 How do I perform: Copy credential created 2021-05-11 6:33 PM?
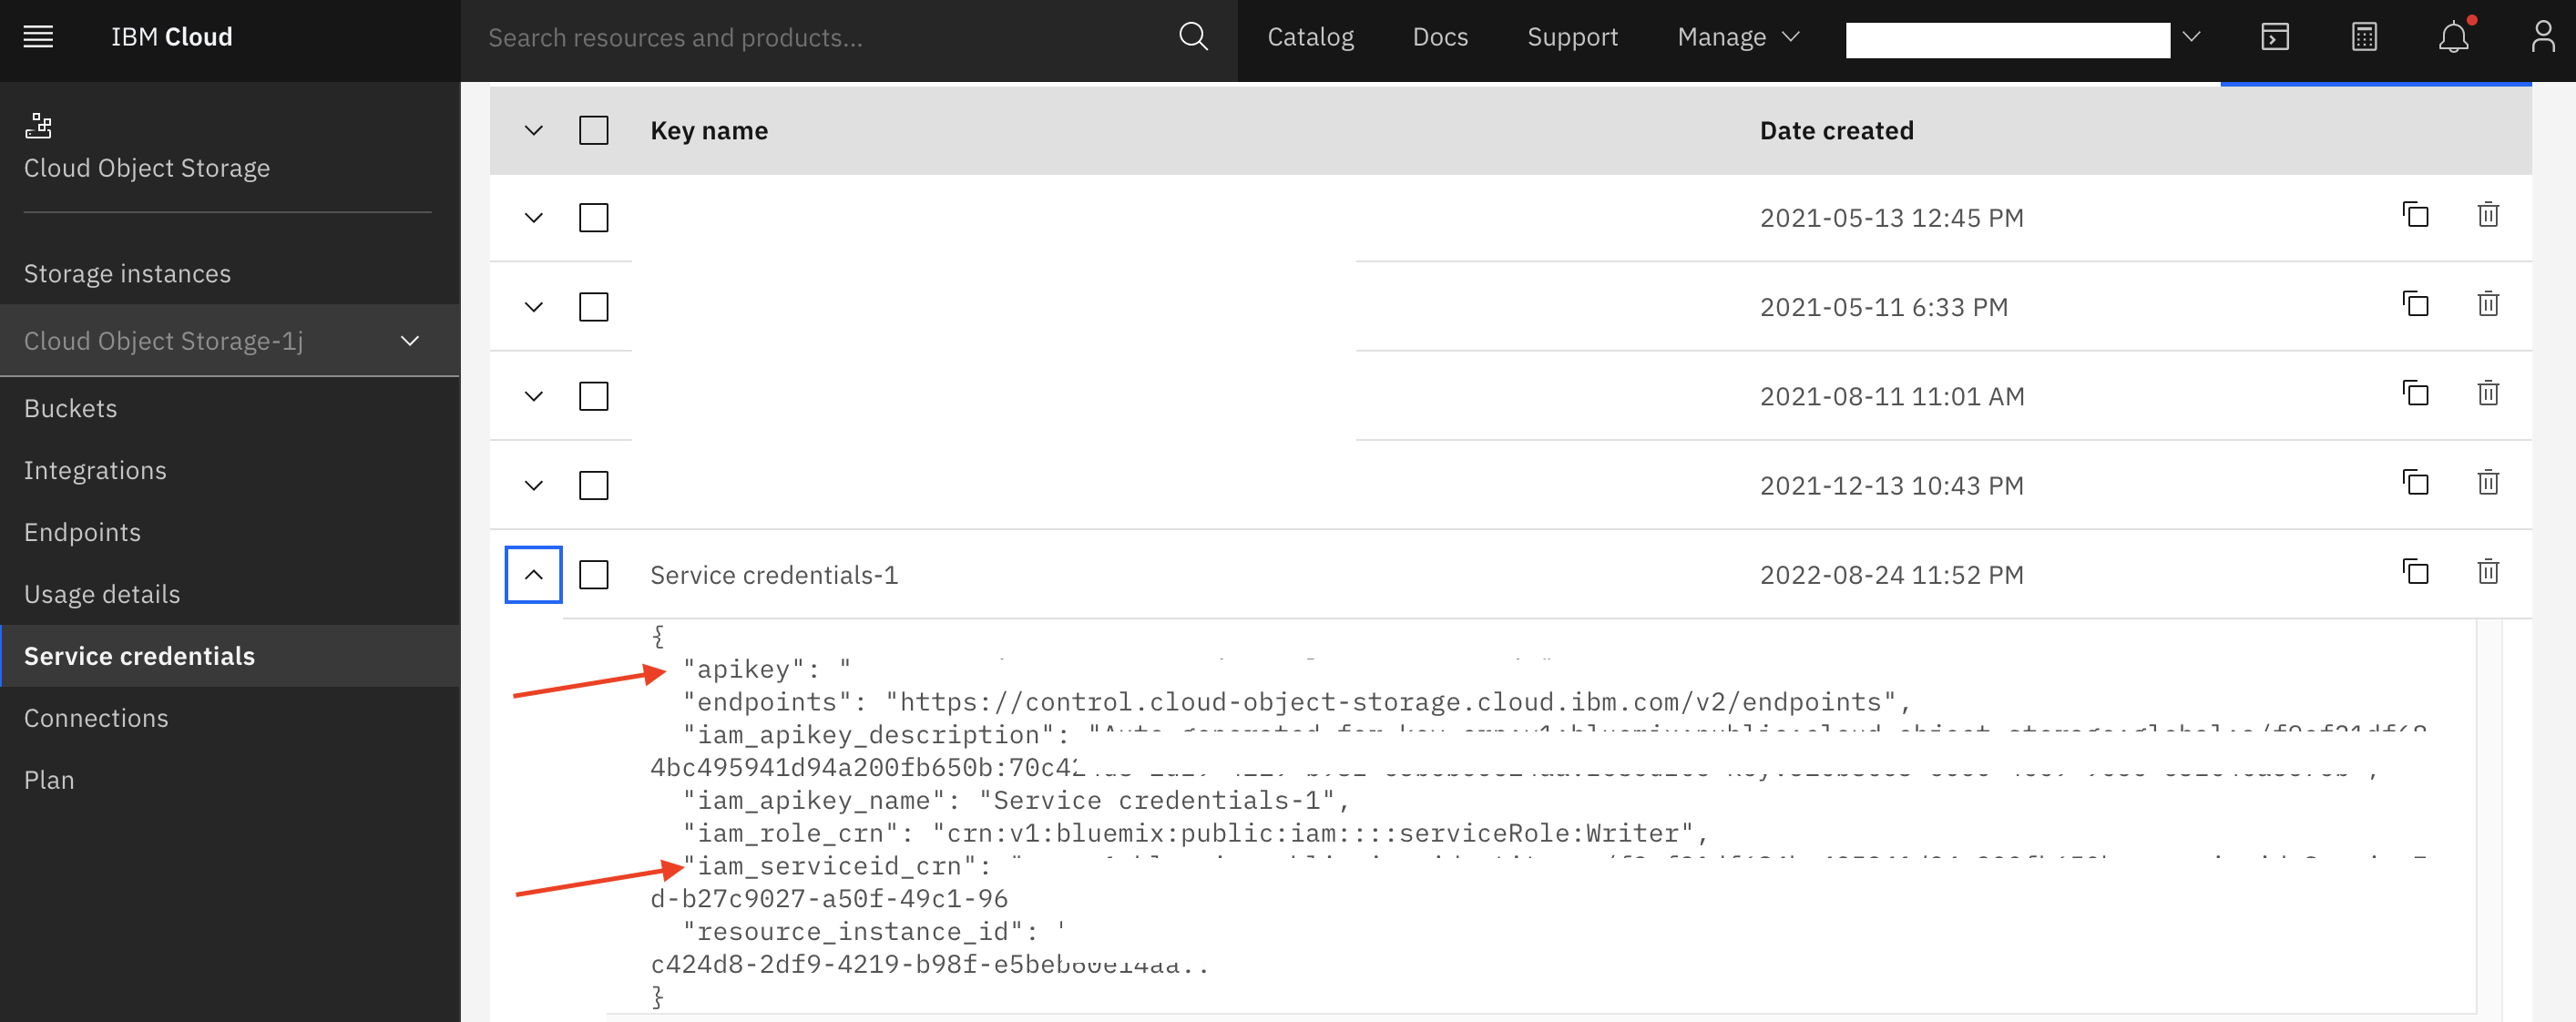pyautogui.click(x=2415, y=304)
